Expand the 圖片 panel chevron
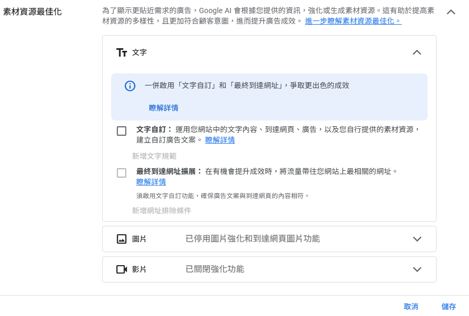This screenshot has height=316, width=469. pyautogui.click(x=417, y=239)
